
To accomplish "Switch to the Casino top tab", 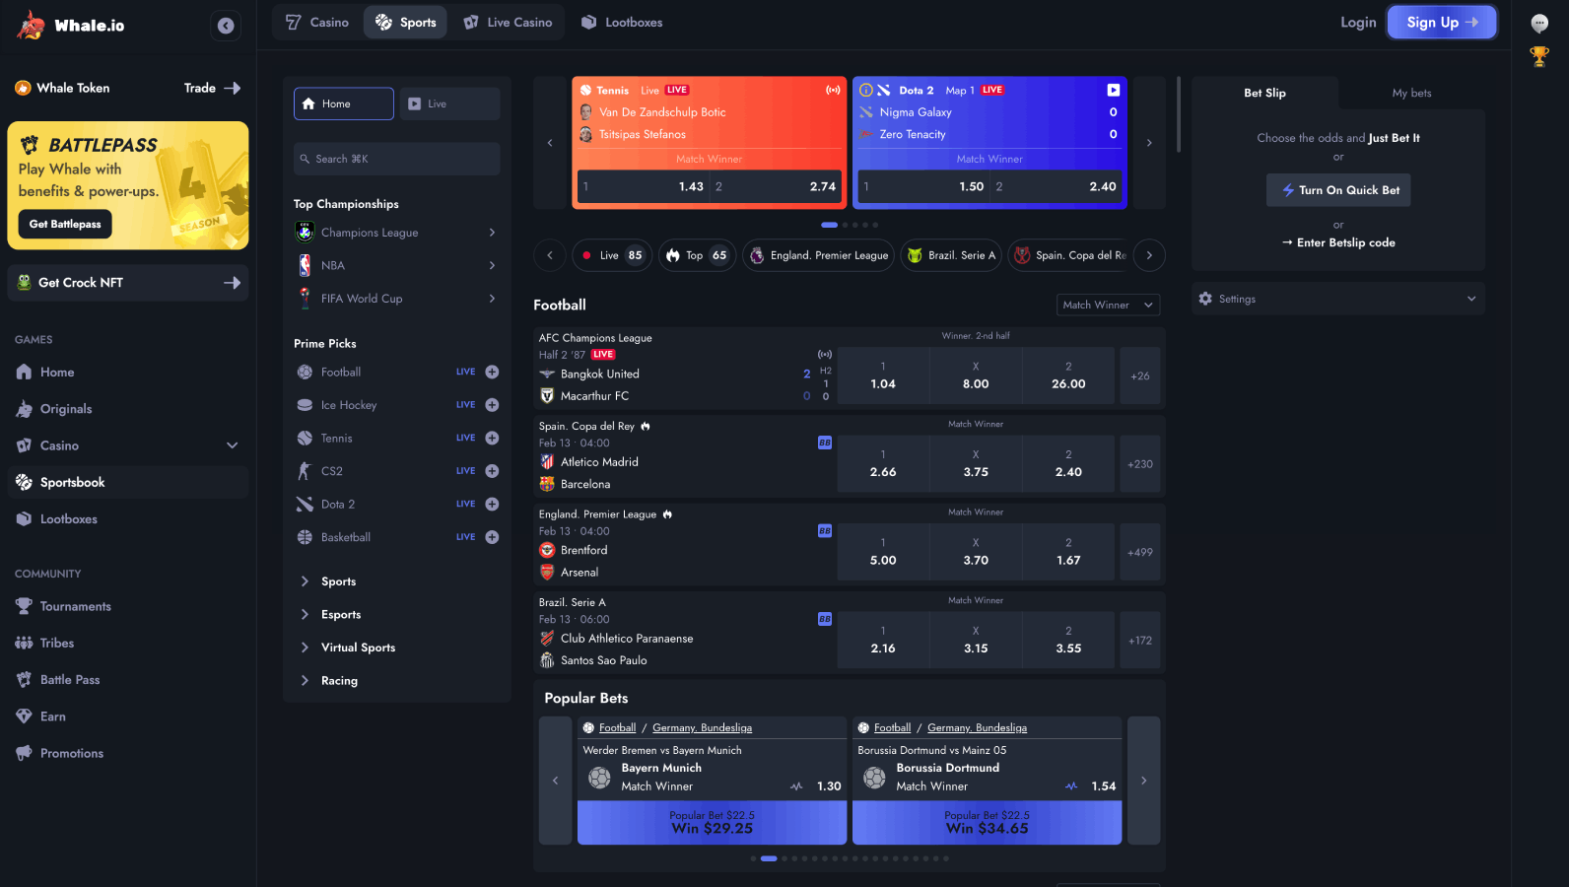I will 317,22.
